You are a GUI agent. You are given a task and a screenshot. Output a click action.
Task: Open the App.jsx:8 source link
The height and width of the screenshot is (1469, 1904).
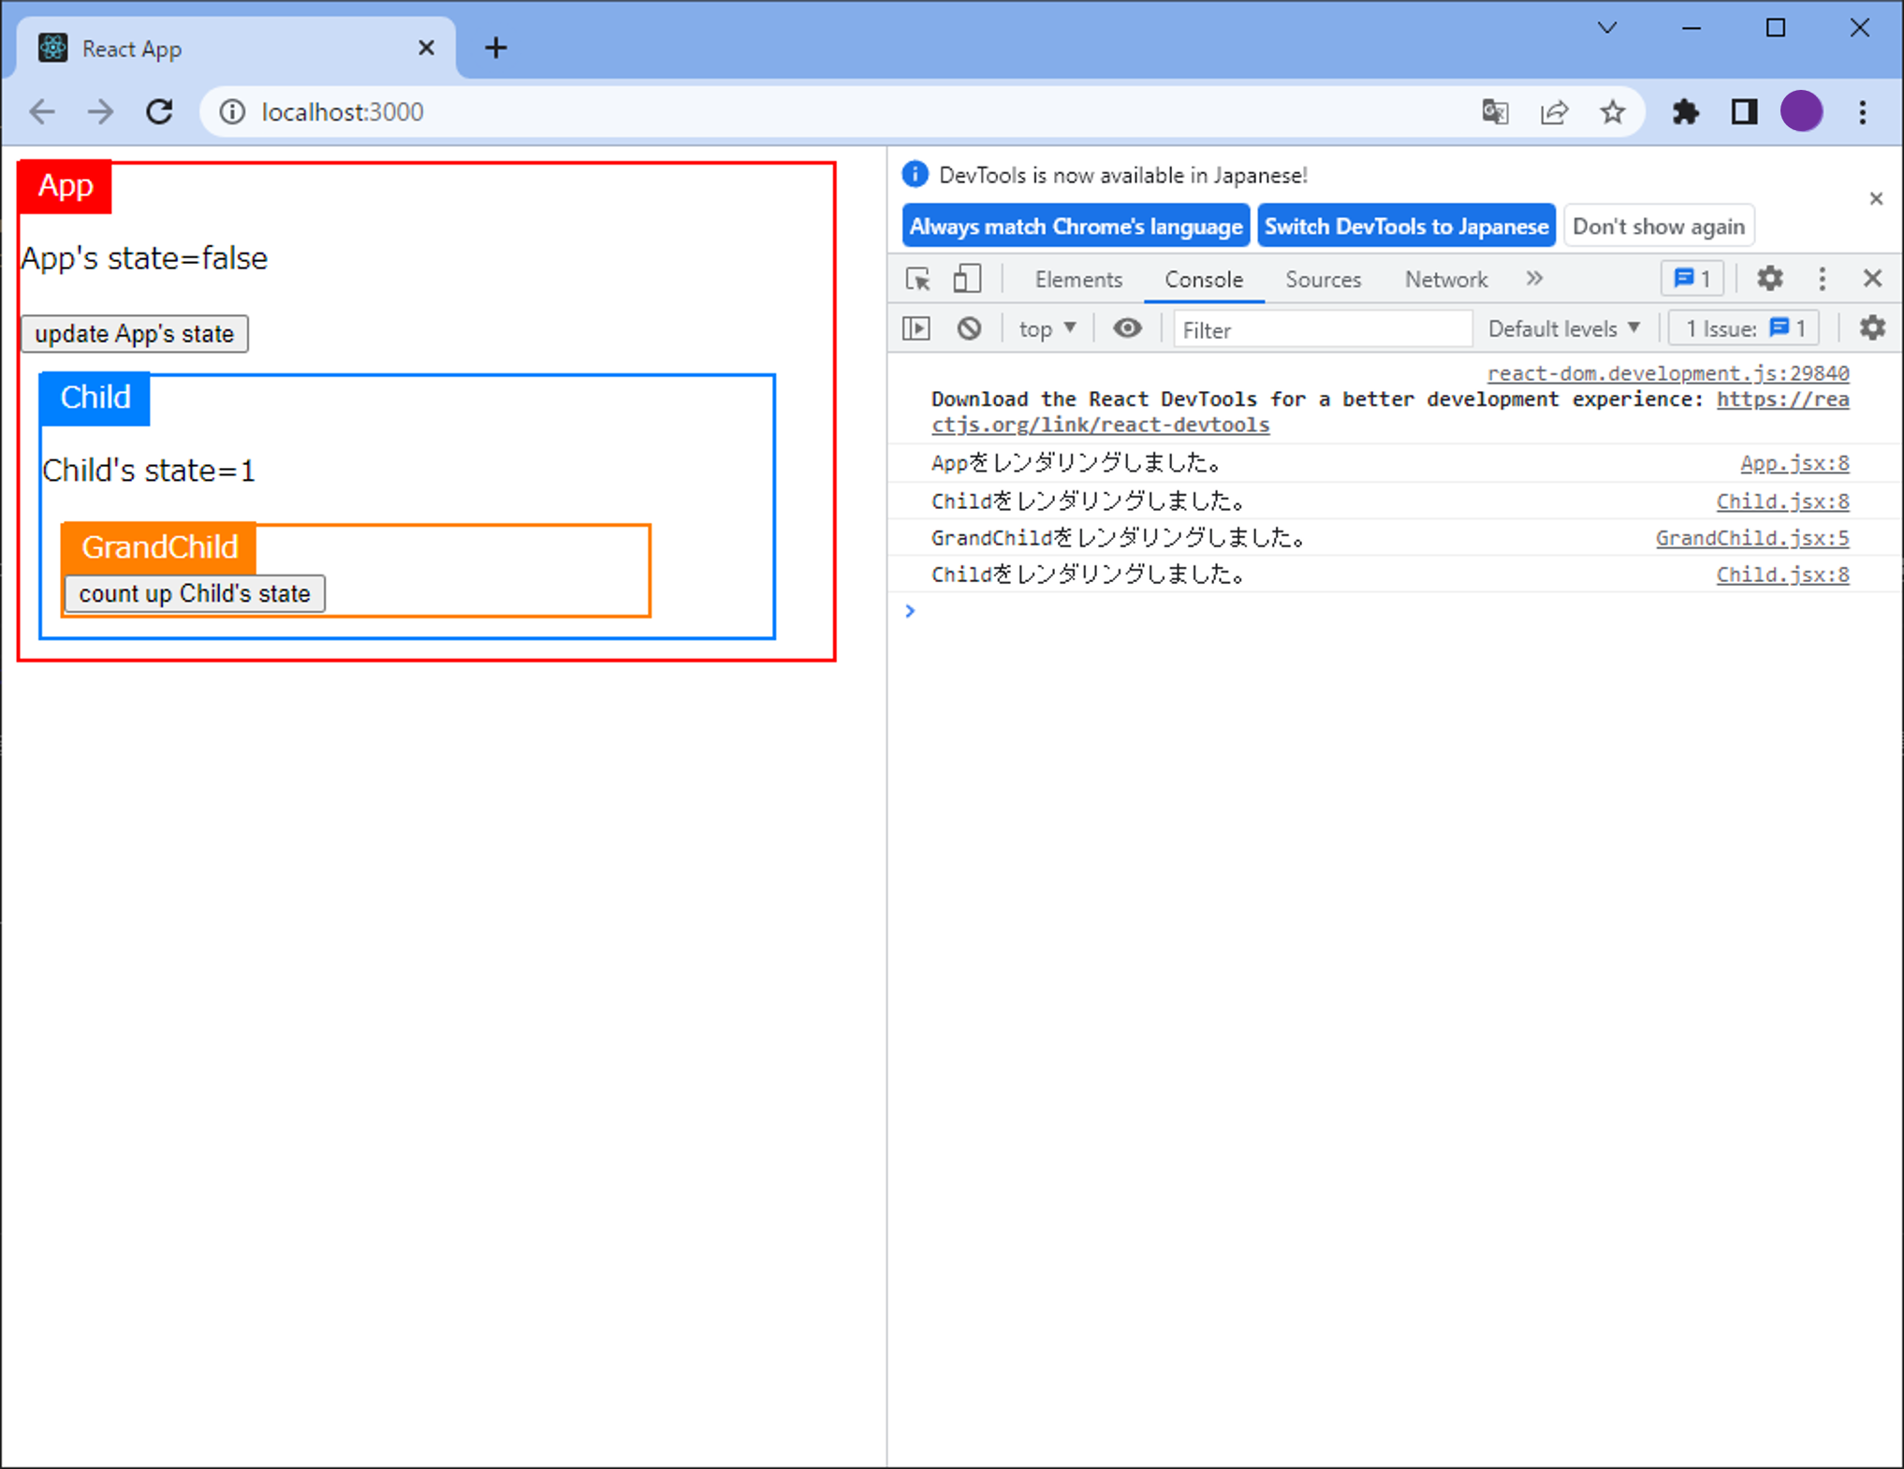click(1794, 463)
